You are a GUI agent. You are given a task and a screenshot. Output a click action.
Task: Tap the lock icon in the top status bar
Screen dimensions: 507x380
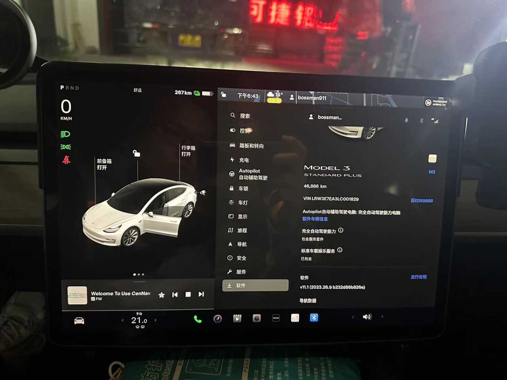(223, 94)
